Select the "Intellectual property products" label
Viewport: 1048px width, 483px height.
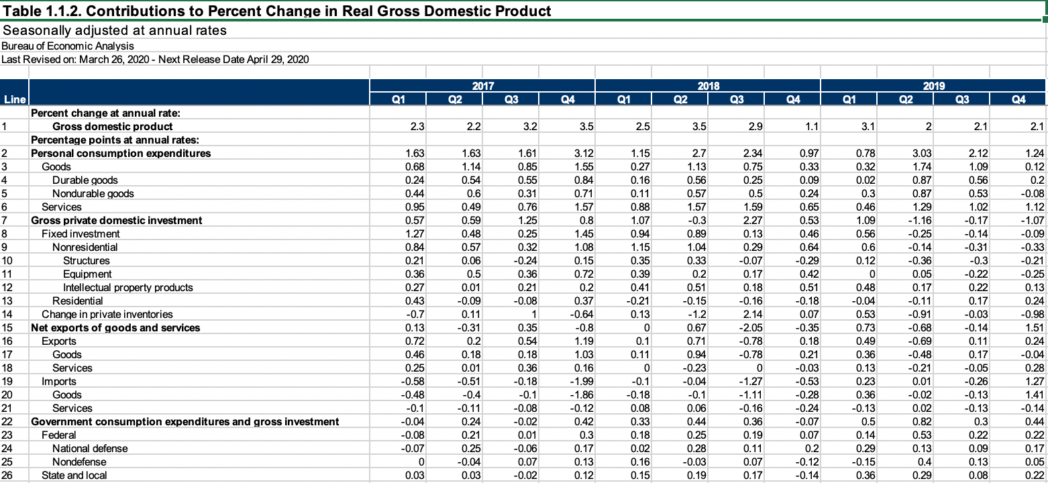pyautogui.click(x=127, y=287)
